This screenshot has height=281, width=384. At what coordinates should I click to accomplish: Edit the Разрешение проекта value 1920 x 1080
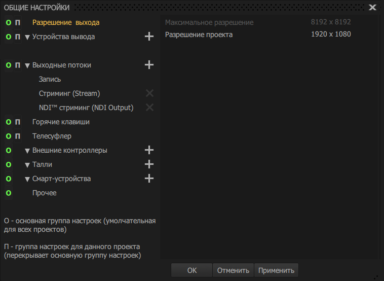tap(330, 34)
